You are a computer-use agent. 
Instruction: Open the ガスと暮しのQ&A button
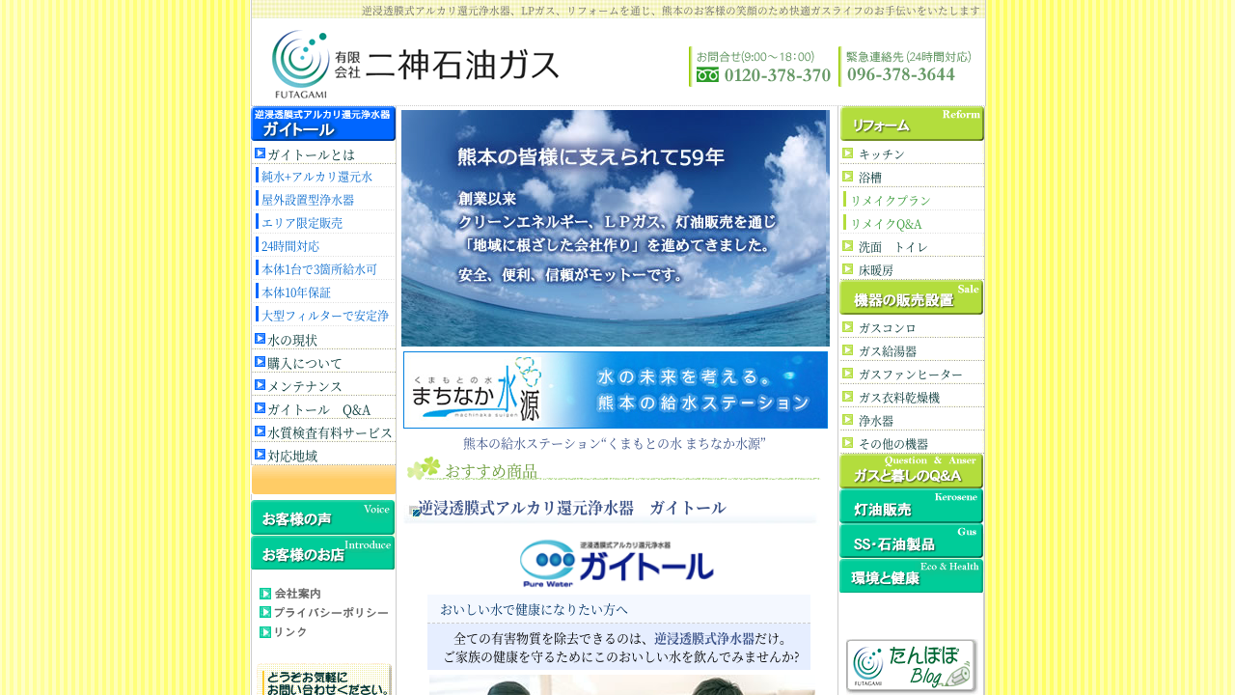911,471
